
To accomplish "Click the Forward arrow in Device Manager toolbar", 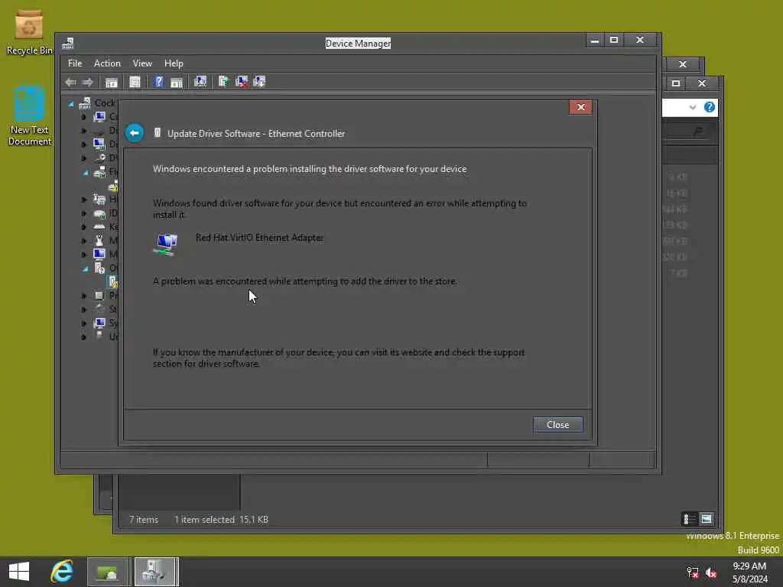I will [88, 82].
